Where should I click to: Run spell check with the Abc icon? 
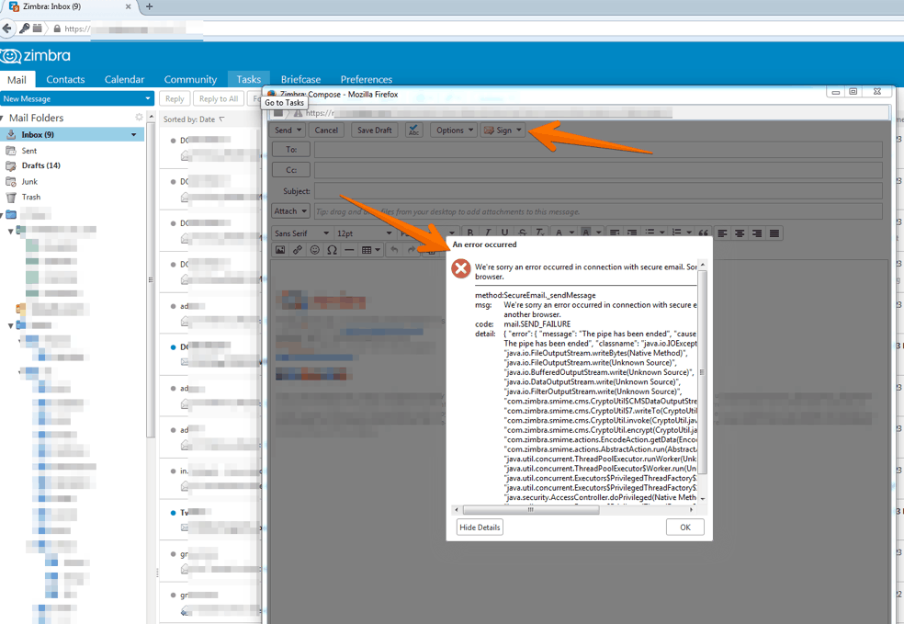pos(413,130)
